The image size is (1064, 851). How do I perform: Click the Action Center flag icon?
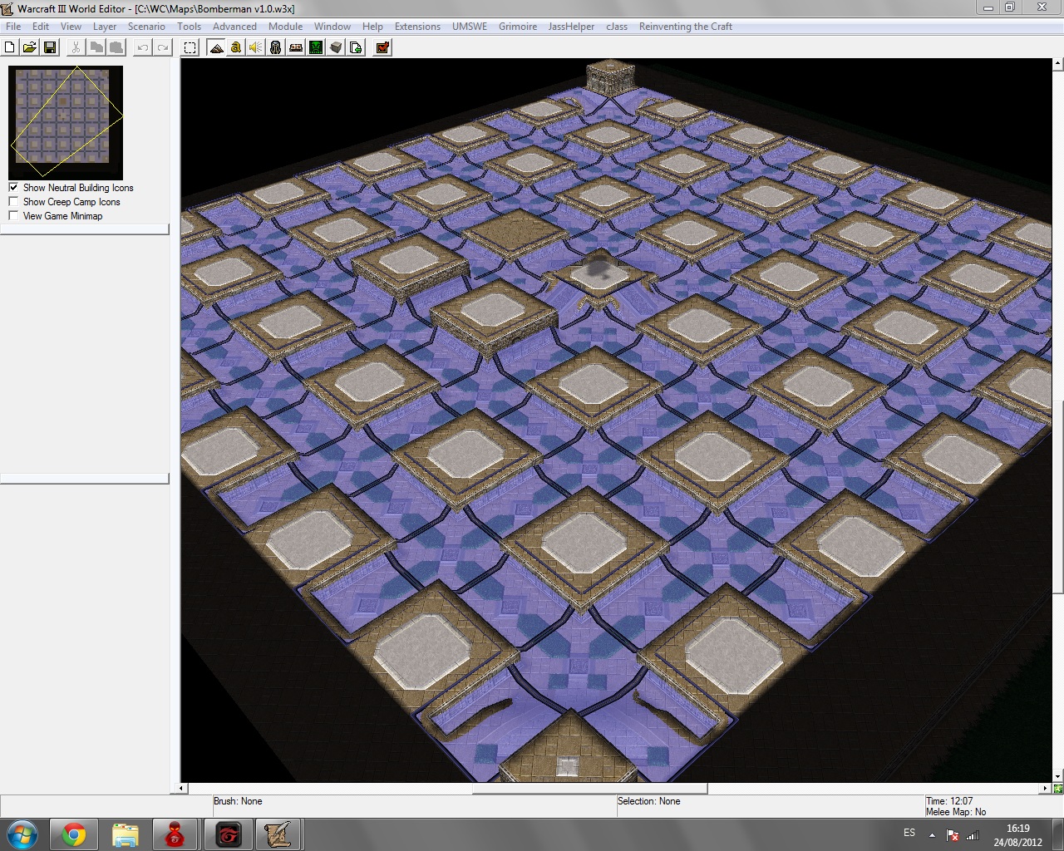[x=953, y=835]
